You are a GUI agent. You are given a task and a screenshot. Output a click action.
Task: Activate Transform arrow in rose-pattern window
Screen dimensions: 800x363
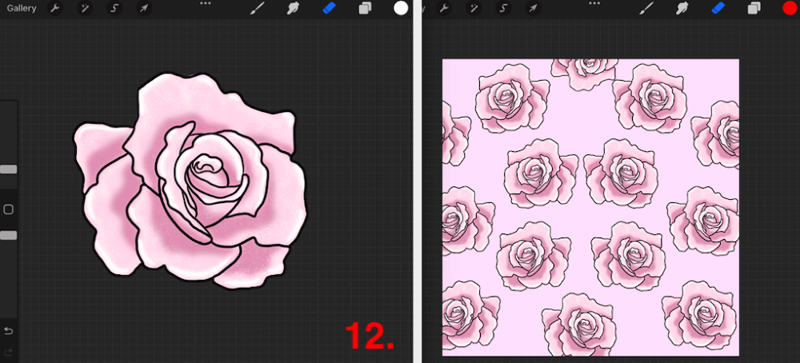click(x=533, y=8)
